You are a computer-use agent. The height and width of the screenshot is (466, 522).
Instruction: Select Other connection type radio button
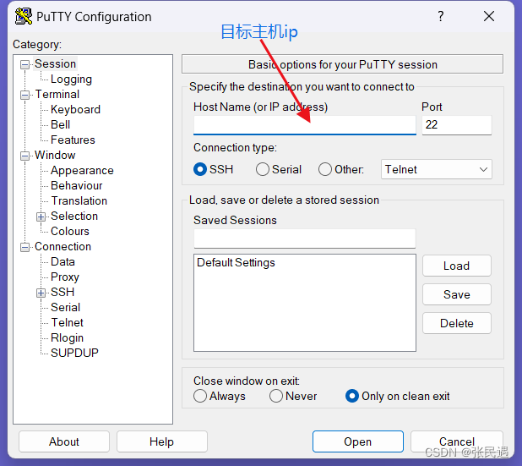[x=325, y=169]
